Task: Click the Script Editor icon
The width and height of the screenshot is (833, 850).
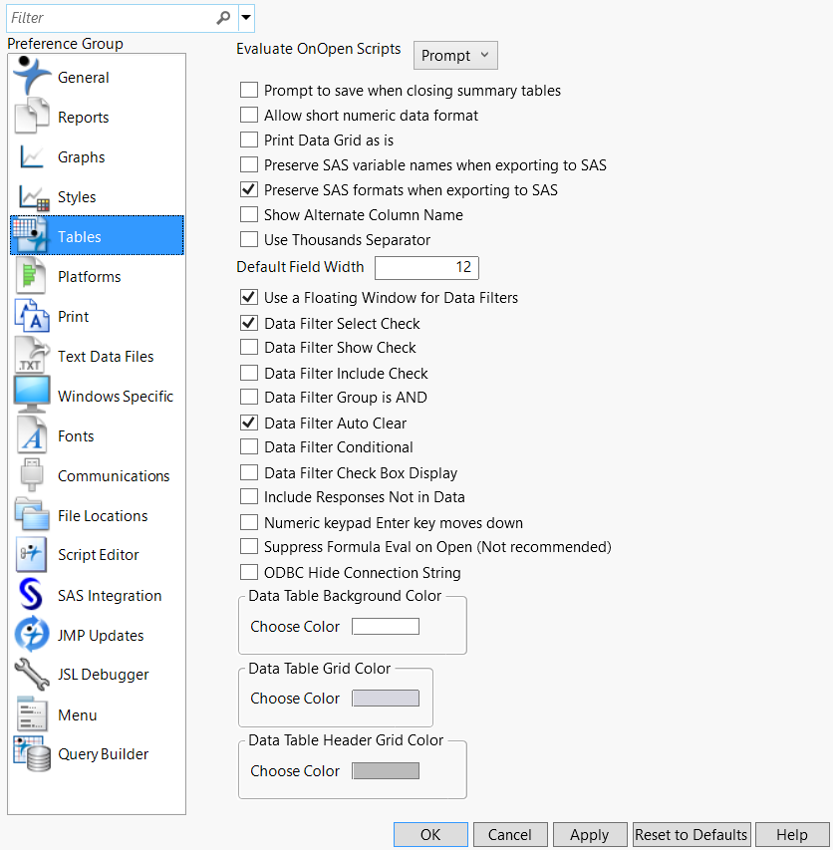Action: click(x=32, y=554)
